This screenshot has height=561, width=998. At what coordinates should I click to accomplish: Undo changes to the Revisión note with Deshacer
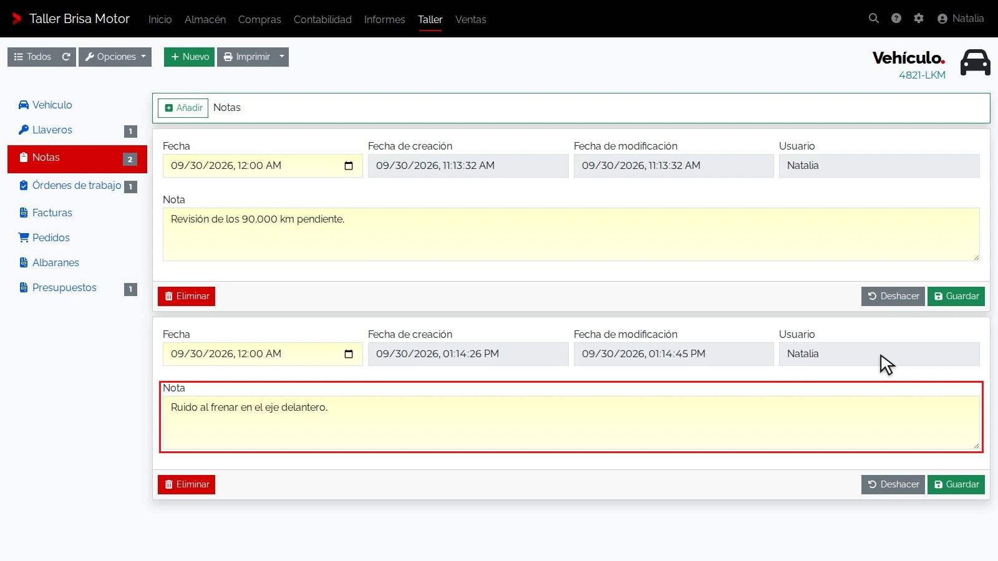893,296
